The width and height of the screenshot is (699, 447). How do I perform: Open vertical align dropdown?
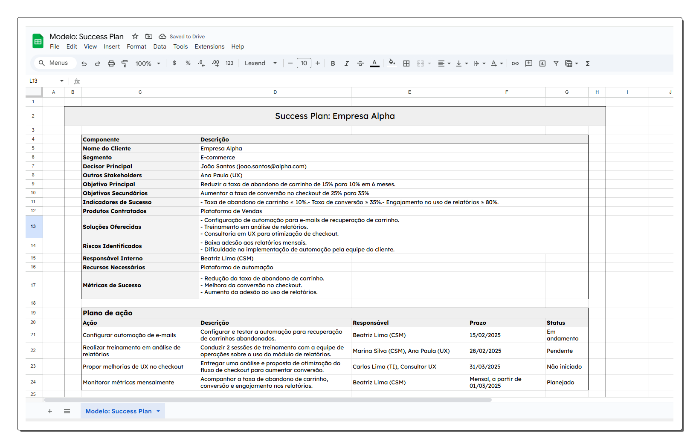point(462,63)
